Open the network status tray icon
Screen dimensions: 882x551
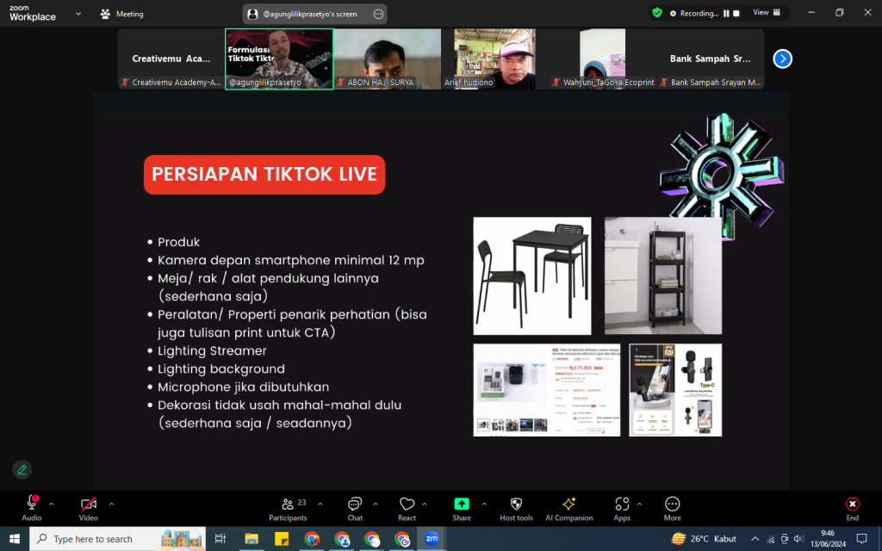771,539
